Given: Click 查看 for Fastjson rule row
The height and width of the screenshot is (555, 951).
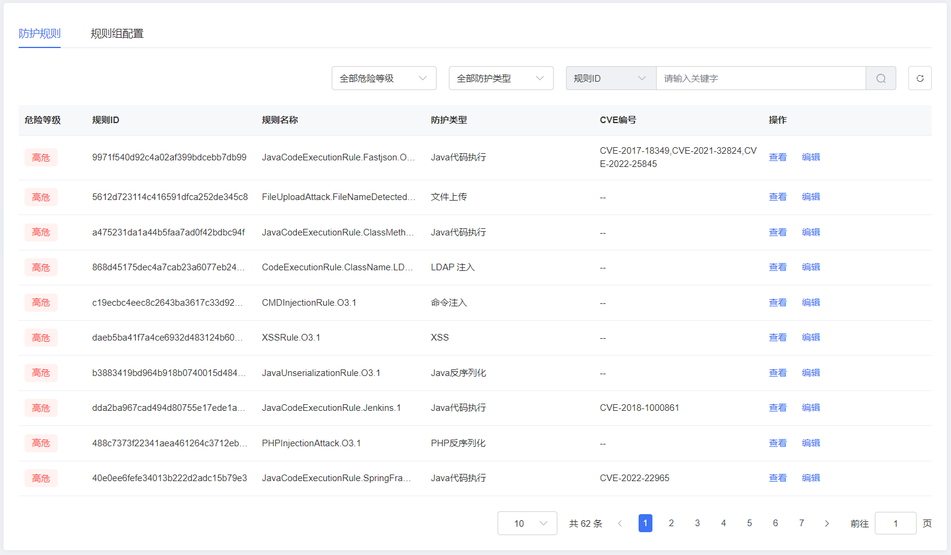Looking at the screenshot, I should click(778, 157).
